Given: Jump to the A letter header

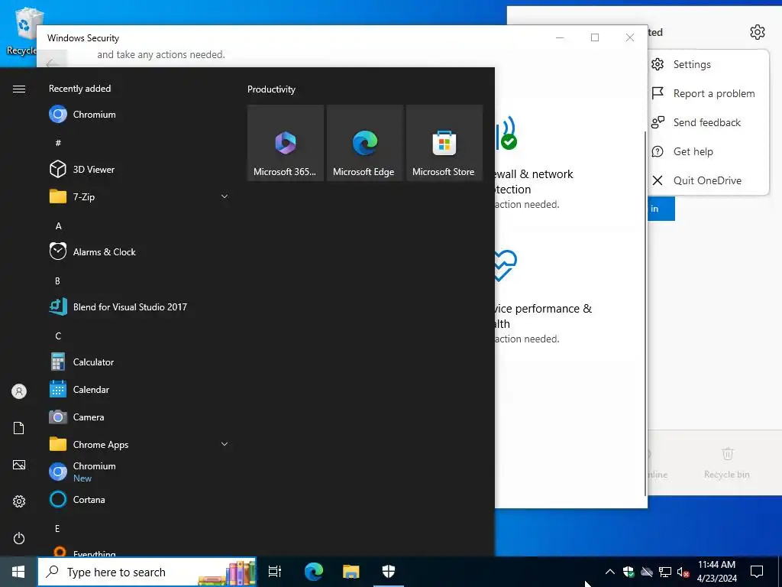Looking at the screenshot, I should pyautogui.click(x=58, y=225).
